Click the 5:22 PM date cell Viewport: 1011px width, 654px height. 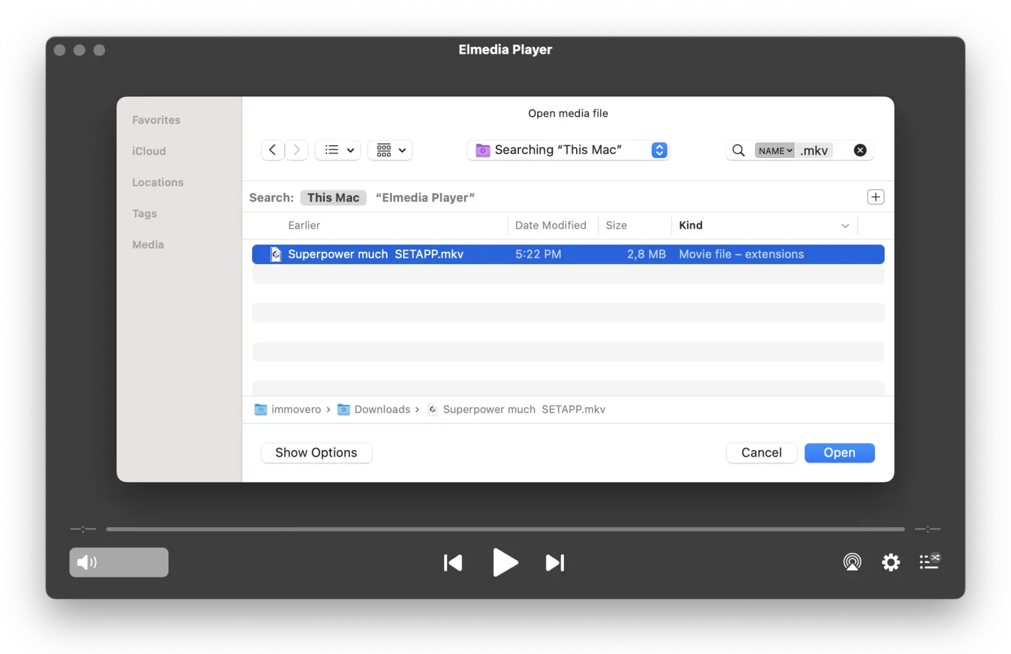click(x=539, y=254)
